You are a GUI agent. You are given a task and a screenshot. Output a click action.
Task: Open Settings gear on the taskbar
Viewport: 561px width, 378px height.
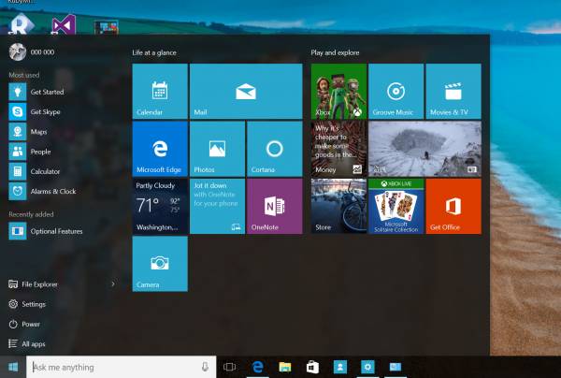367,367
